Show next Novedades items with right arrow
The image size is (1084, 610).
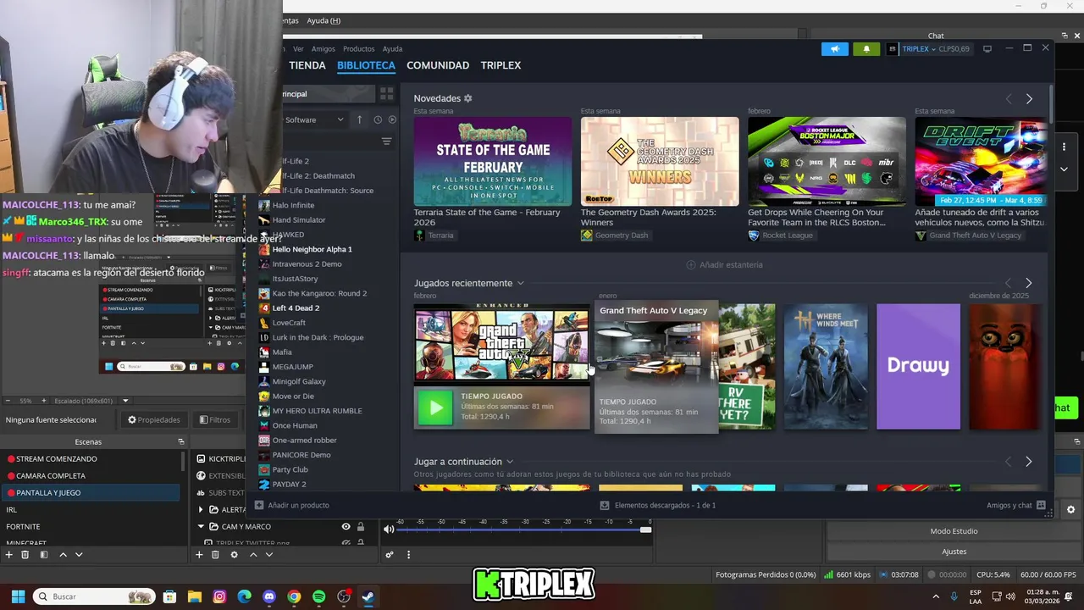click(1029, 99)
